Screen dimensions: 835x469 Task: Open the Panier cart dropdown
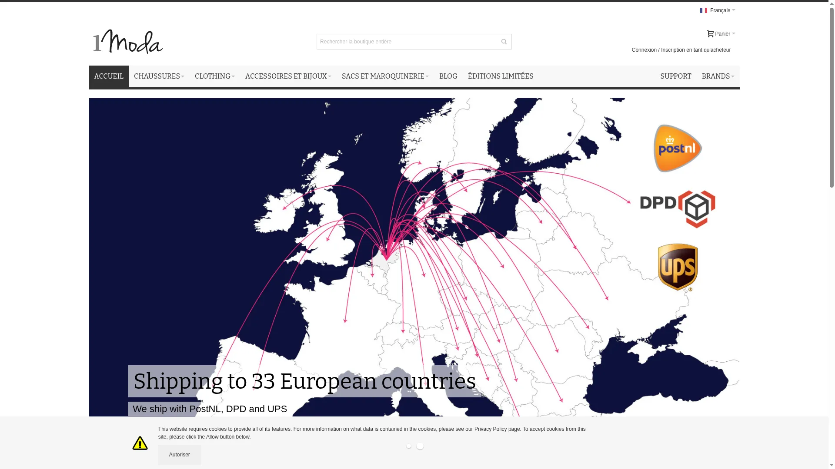click(x=721, y=34)
